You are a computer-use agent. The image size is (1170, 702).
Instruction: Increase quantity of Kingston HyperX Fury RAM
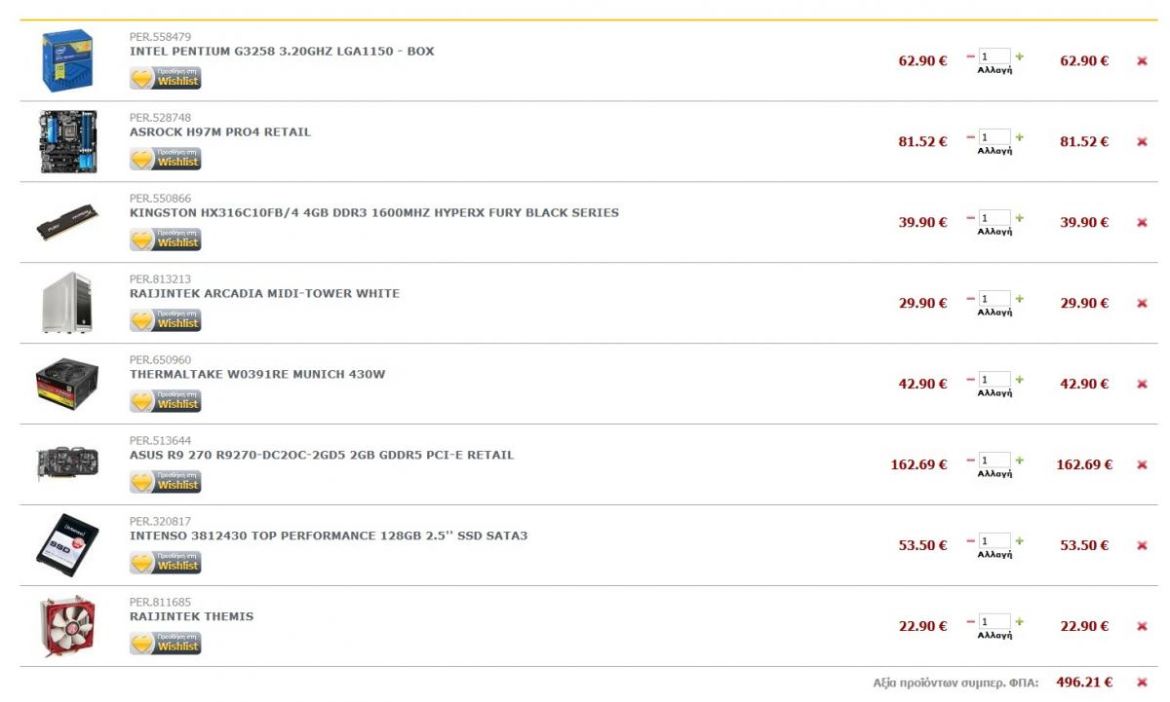tap(1020, 217)
